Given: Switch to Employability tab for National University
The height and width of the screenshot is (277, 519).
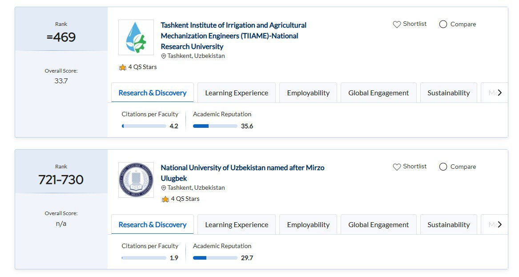Looking at the screenshot, I should coord(308,225).
